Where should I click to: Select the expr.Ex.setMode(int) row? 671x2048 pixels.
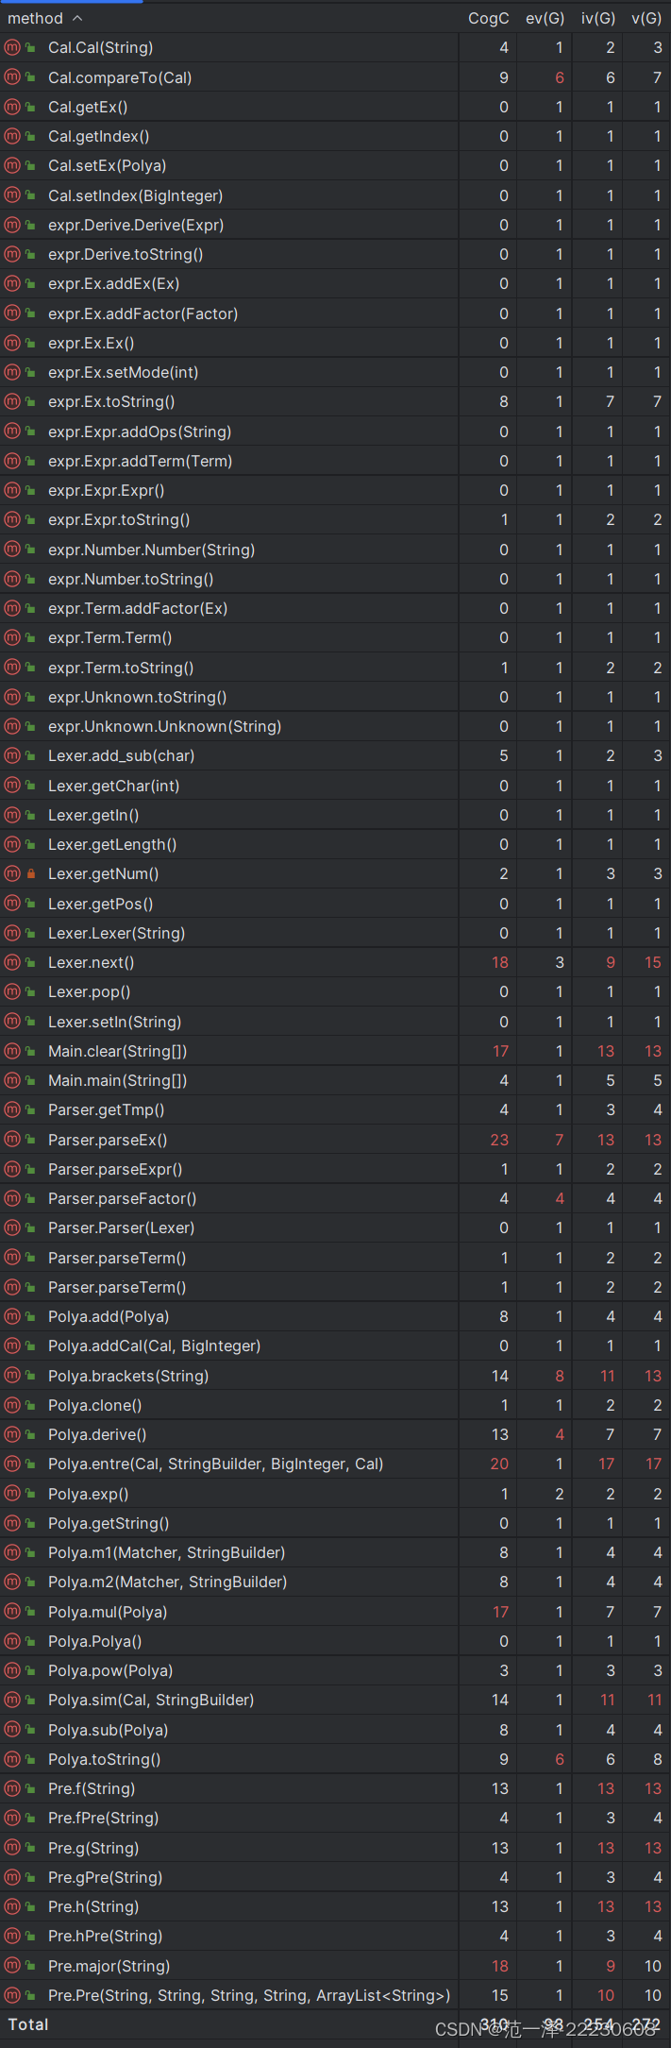coord(335,372)
